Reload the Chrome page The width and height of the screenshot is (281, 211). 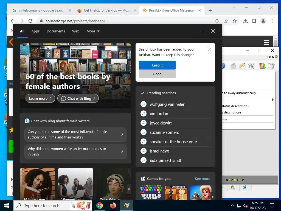point(30,21)
